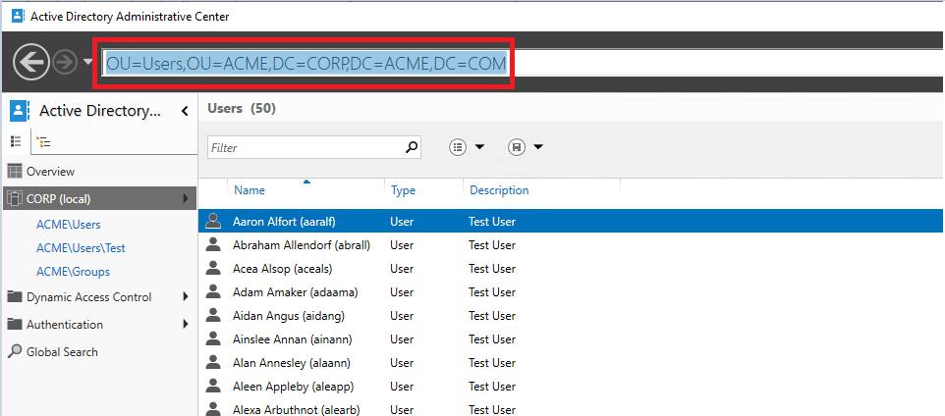This screenshot has width=945, height=416.
Task: Click the filter search magnifier icon
Action: point(412,147)
